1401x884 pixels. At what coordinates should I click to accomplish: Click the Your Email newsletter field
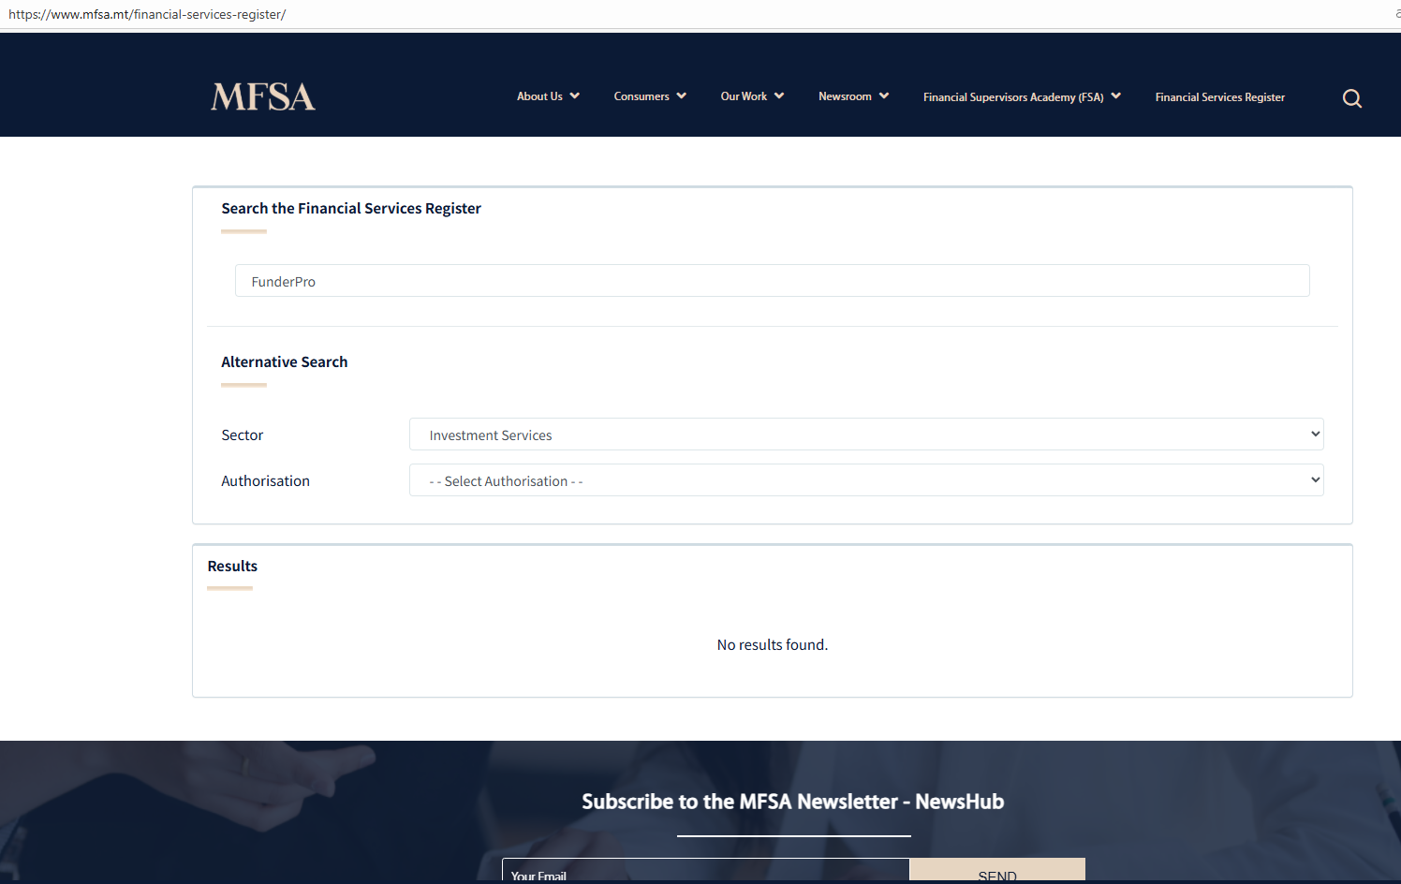tap(705, 871)
